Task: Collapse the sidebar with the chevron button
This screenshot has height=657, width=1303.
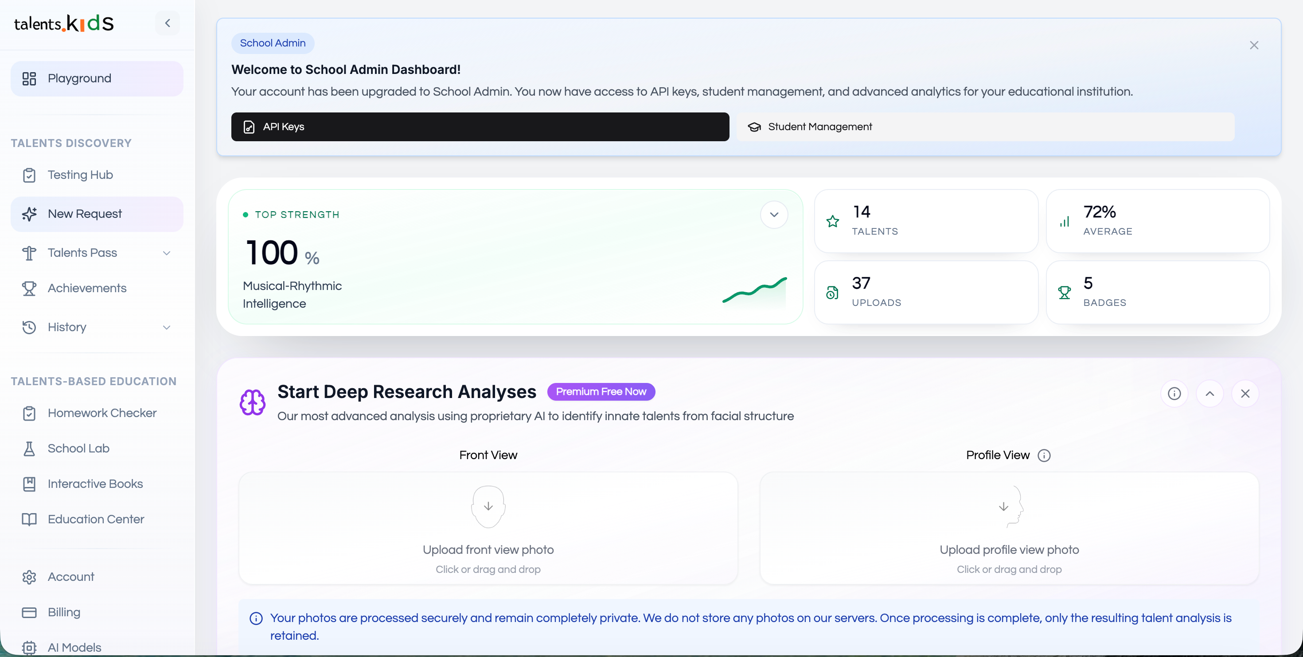Action: pos(168,23)
